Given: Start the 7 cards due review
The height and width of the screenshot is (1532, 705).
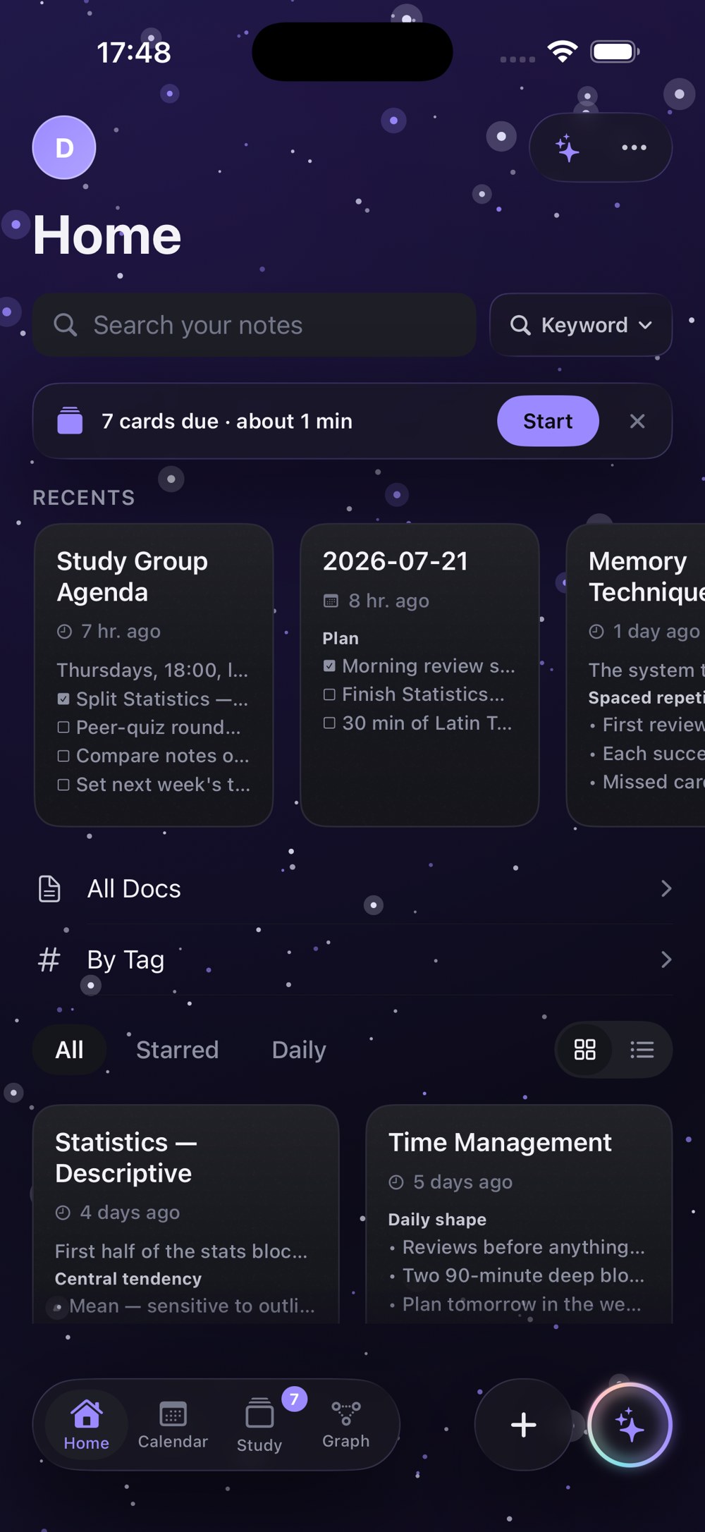Looking at the screenshot, I should (x=548, y=421).
